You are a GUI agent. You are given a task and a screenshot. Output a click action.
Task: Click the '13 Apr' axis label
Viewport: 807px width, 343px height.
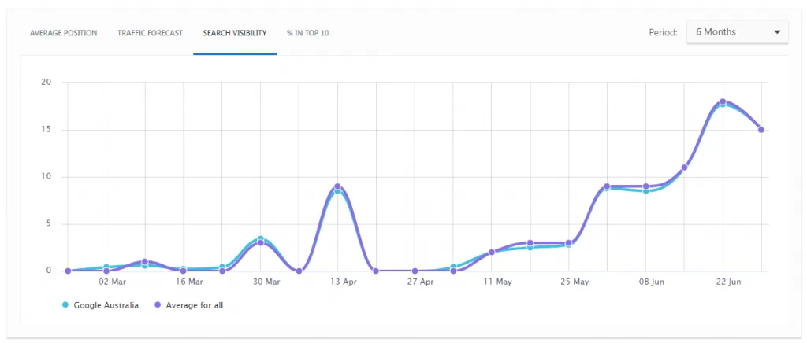tap(344, 282)
